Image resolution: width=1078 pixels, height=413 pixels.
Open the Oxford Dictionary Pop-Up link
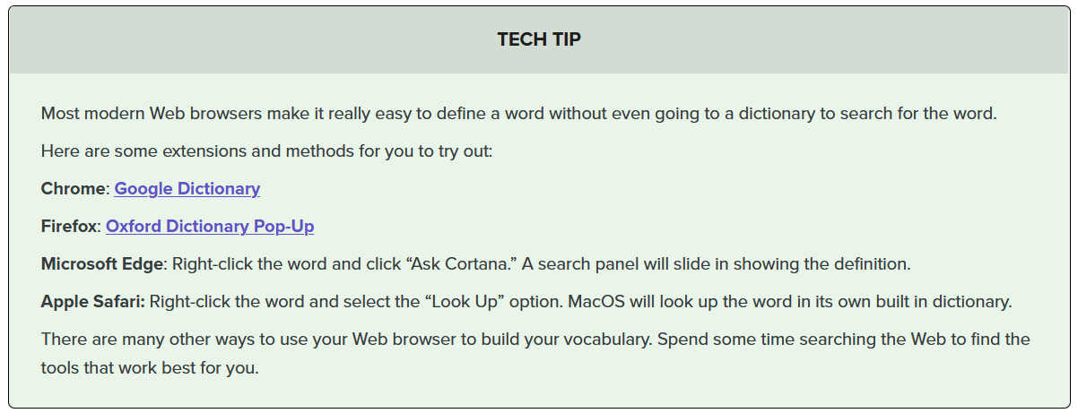click(x=210, y=227)
